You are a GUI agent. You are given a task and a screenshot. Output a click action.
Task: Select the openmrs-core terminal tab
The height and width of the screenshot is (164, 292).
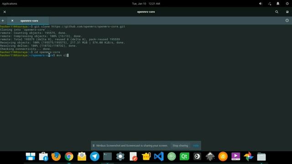28,20
